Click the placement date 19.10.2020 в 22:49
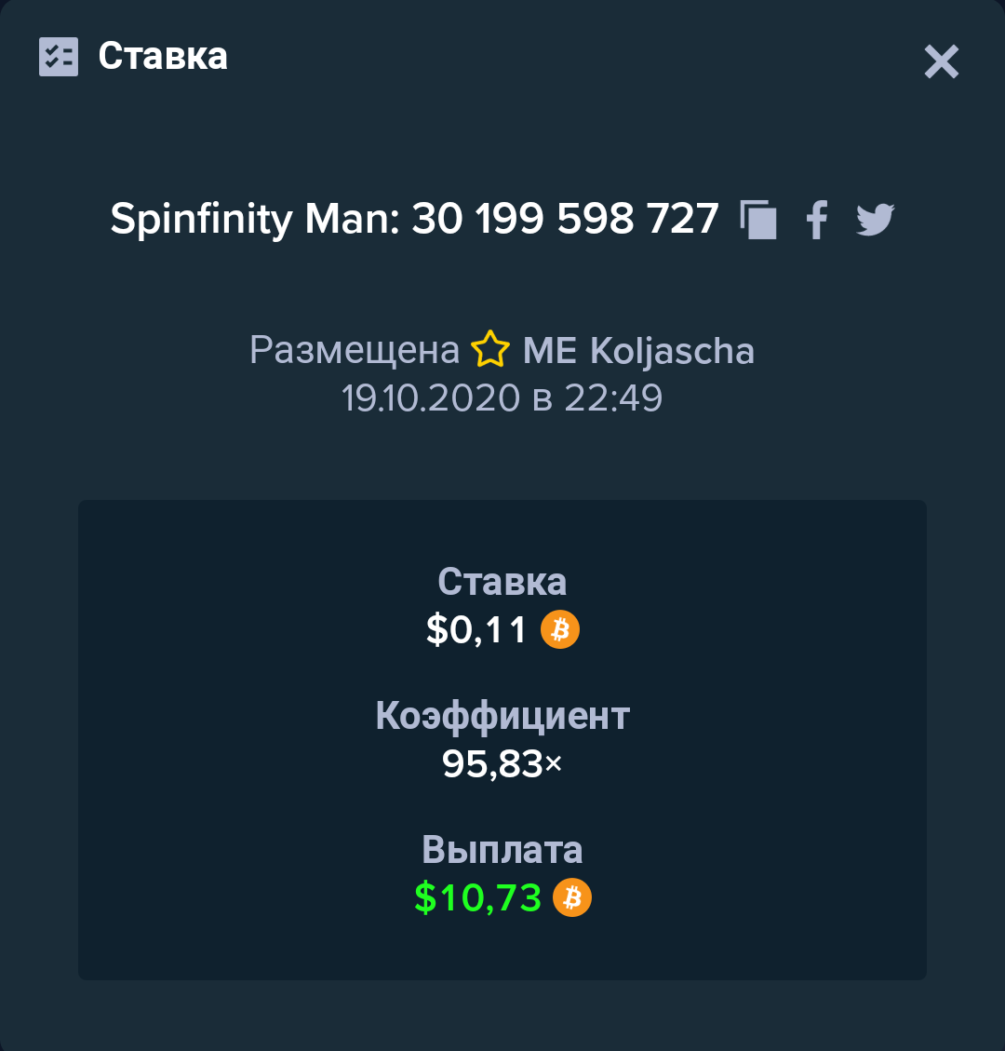 point(502,398)
